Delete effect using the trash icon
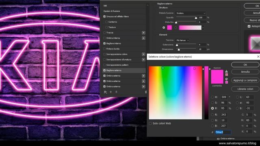The width and height of the screenshot is (260, 146). coord(146,92)
